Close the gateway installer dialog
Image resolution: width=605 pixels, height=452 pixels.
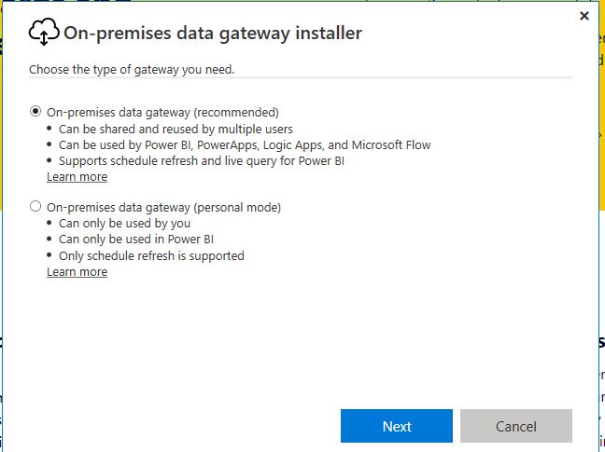pyautogui.click(x=584, y=16)
